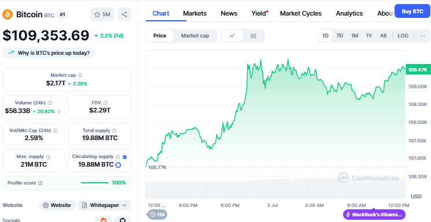Switch to the Market Cycles tab
Image resolution: width=431 pixels, height=222 pixels.
301,13
